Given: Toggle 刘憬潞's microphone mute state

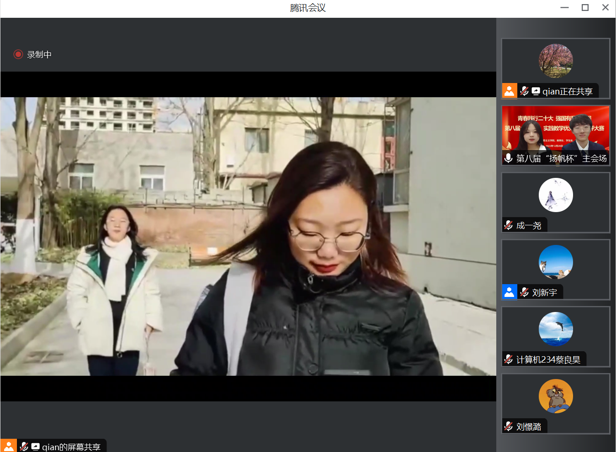Looking at the screenshot, I should point(508,426).
